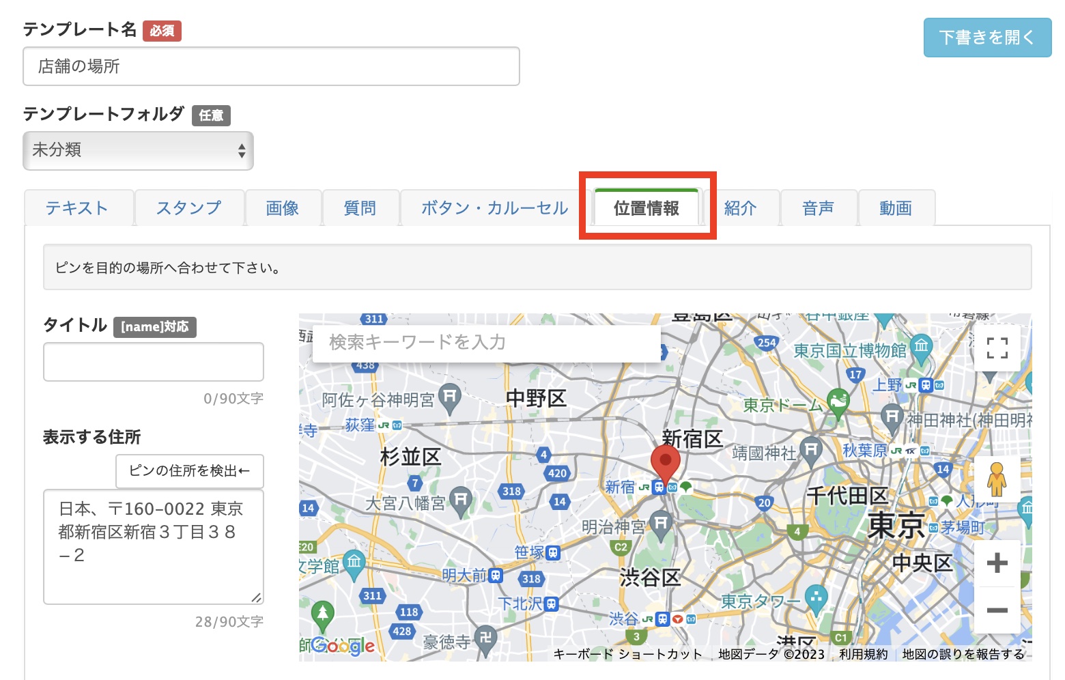This screenshot has width=1065, height=680.
Task: Click the map search keyword field
Action: pos(486,342)
